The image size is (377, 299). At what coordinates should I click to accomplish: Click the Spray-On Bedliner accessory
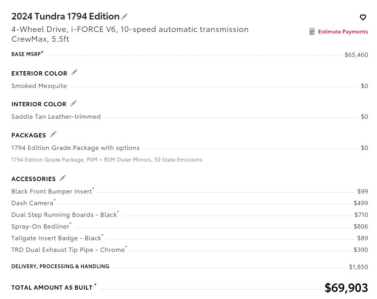click(x=40, y=226)
